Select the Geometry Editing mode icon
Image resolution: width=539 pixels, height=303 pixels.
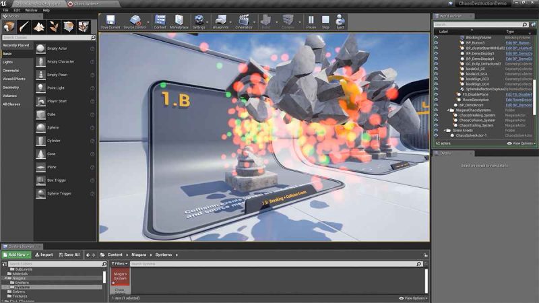pos(69,26)
